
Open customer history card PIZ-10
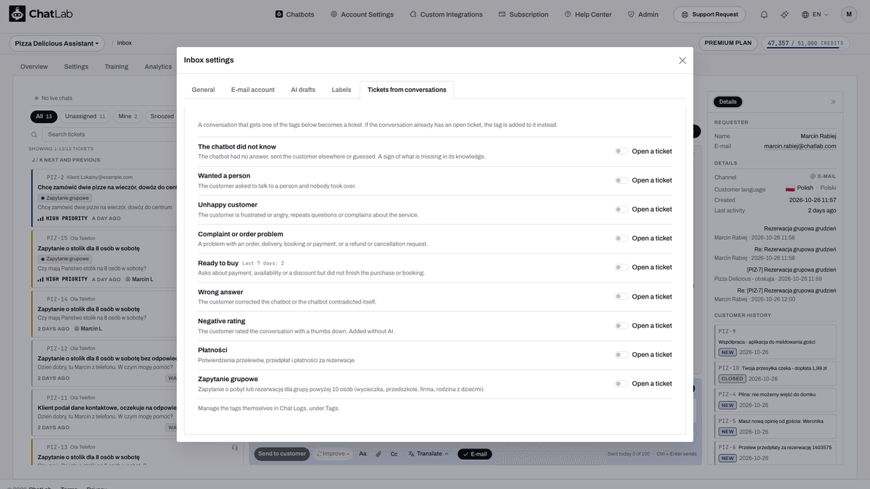point(775,372)
